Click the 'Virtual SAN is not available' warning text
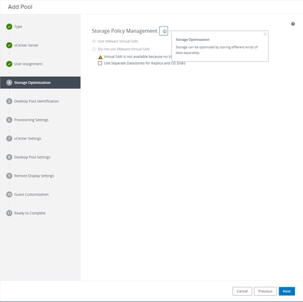The width and height of the screenshot is (303, 302). [138, 57]
